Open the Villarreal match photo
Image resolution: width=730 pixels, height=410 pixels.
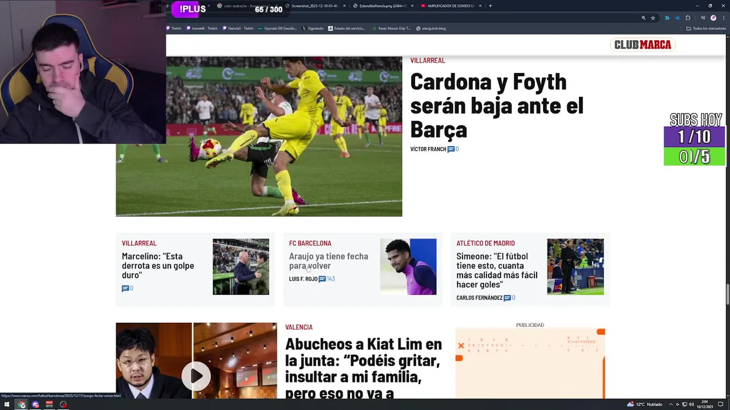click(x=259, y=136)
